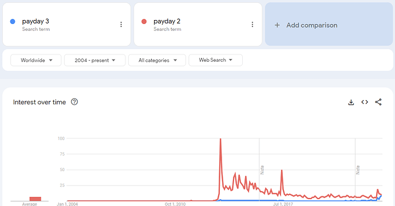
Task: Share the Interest over time chart
Action: click(378, 102)
